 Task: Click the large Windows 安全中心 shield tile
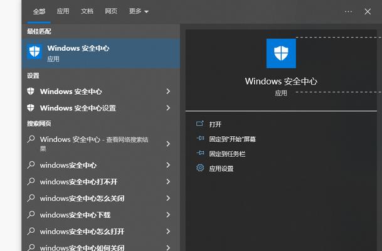(x=281, y=53)
